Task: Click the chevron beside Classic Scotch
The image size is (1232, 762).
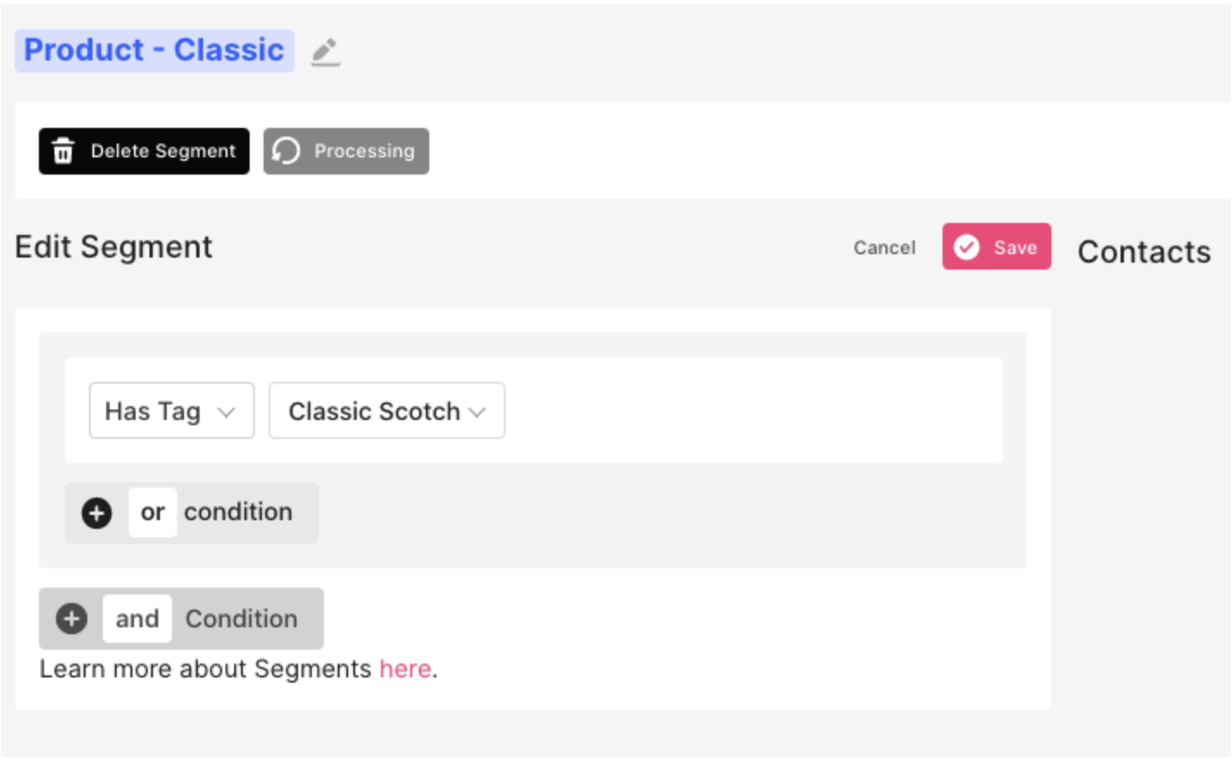Action: coord(477,412)
